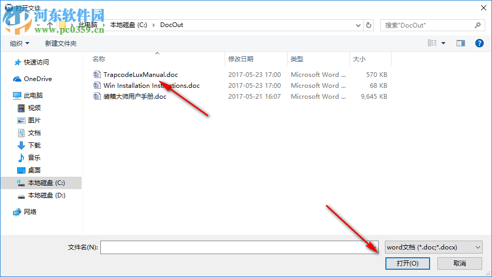Open the help question mark
Viewport: 492px width, 277px height.
click(x=479, y=43)
